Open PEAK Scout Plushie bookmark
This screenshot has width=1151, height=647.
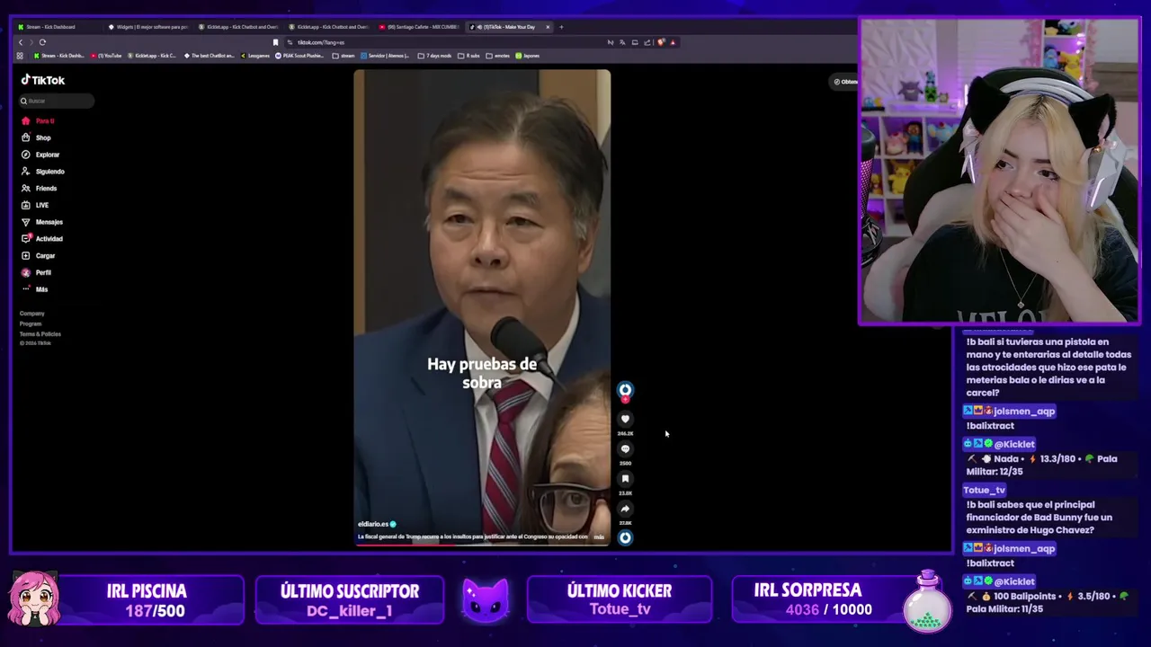(300, 56)
